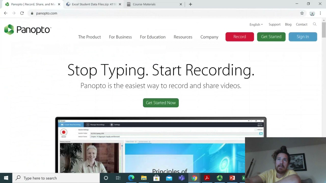Open PowerPoint from the taskbar
Screen dimensions: 326x183
pyautogui.click(x=232, y=178)
